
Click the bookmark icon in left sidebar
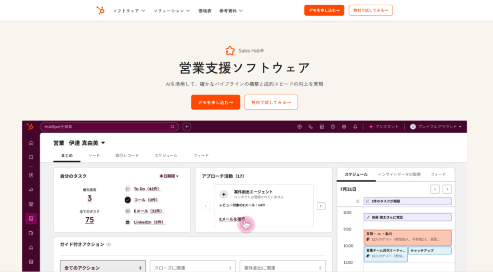(31, 157)
